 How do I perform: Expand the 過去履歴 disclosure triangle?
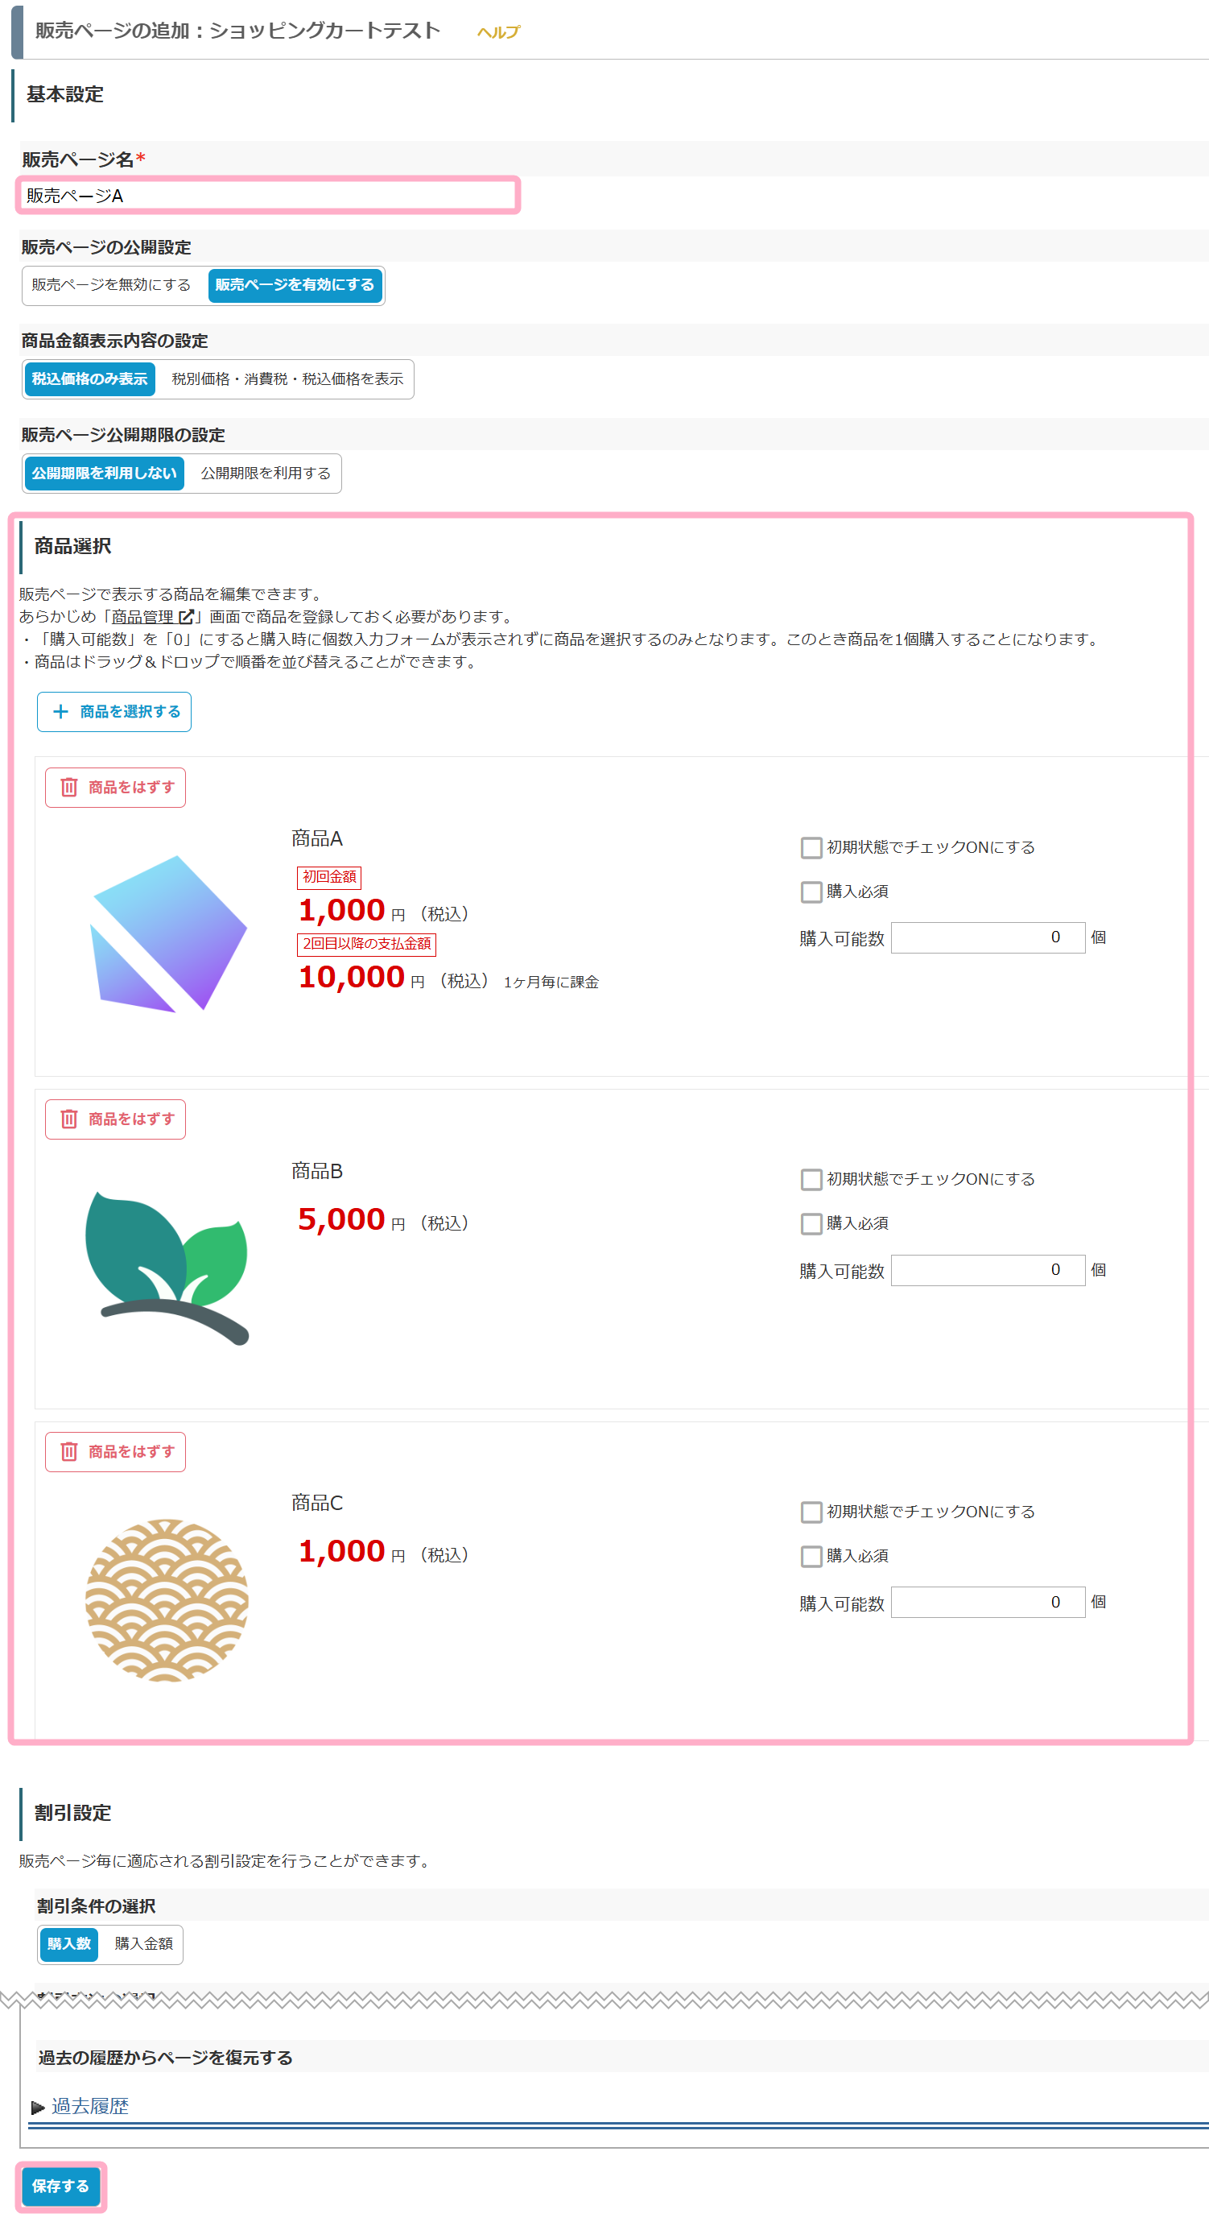tap(38, 2107)
